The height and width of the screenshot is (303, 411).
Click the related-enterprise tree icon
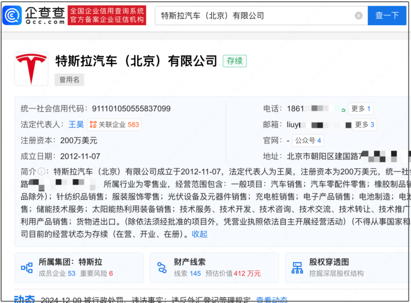(93, 124)
